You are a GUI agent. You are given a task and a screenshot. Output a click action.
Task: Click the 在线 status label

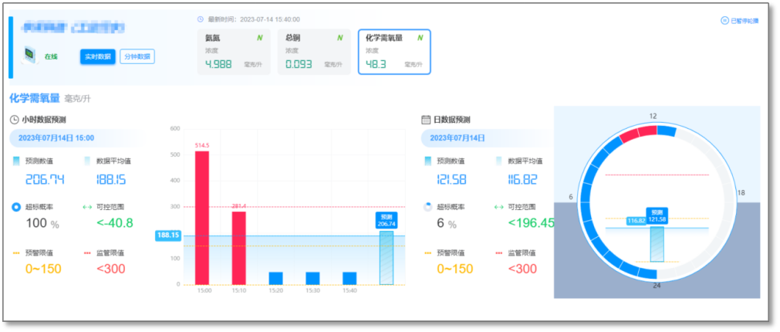click(x=51, y=56)
